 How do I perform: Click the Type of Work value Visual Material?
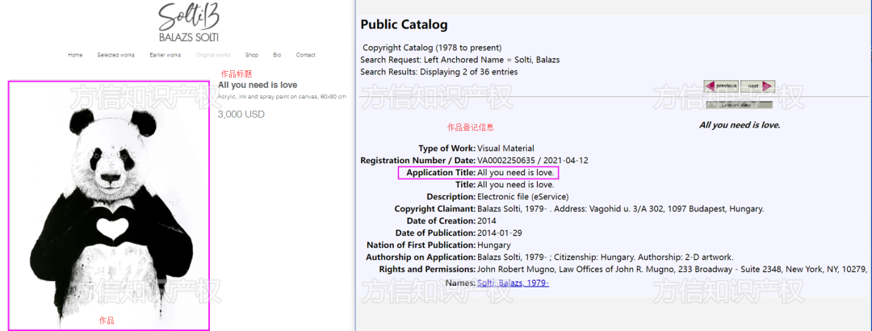point(505,148)
